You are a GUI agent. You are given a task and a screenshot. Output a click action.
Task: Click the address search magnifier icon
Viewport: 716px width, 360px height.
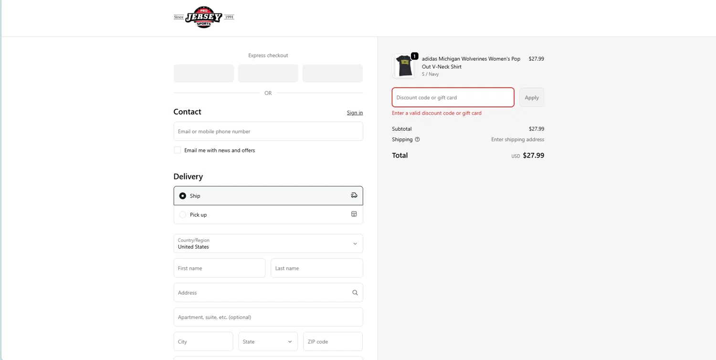[355, 293]
